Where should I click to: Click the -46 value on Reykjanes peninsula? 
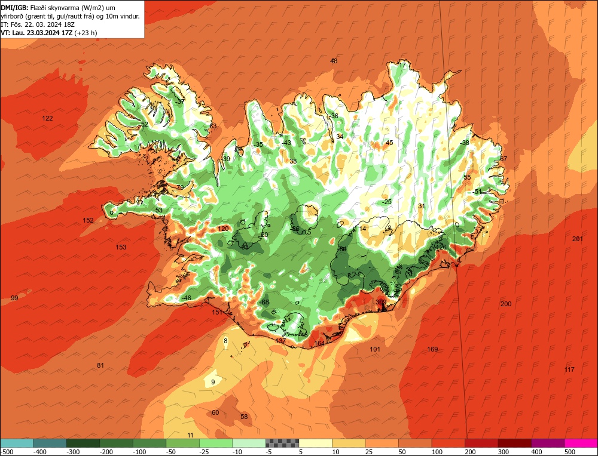pyautogui.click(x=186, y=298)
